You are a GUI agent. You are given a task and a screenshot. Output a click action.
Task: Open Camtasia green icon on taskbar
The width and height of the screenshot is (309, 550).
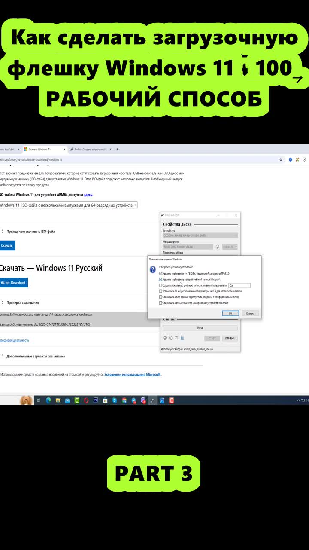77,400
